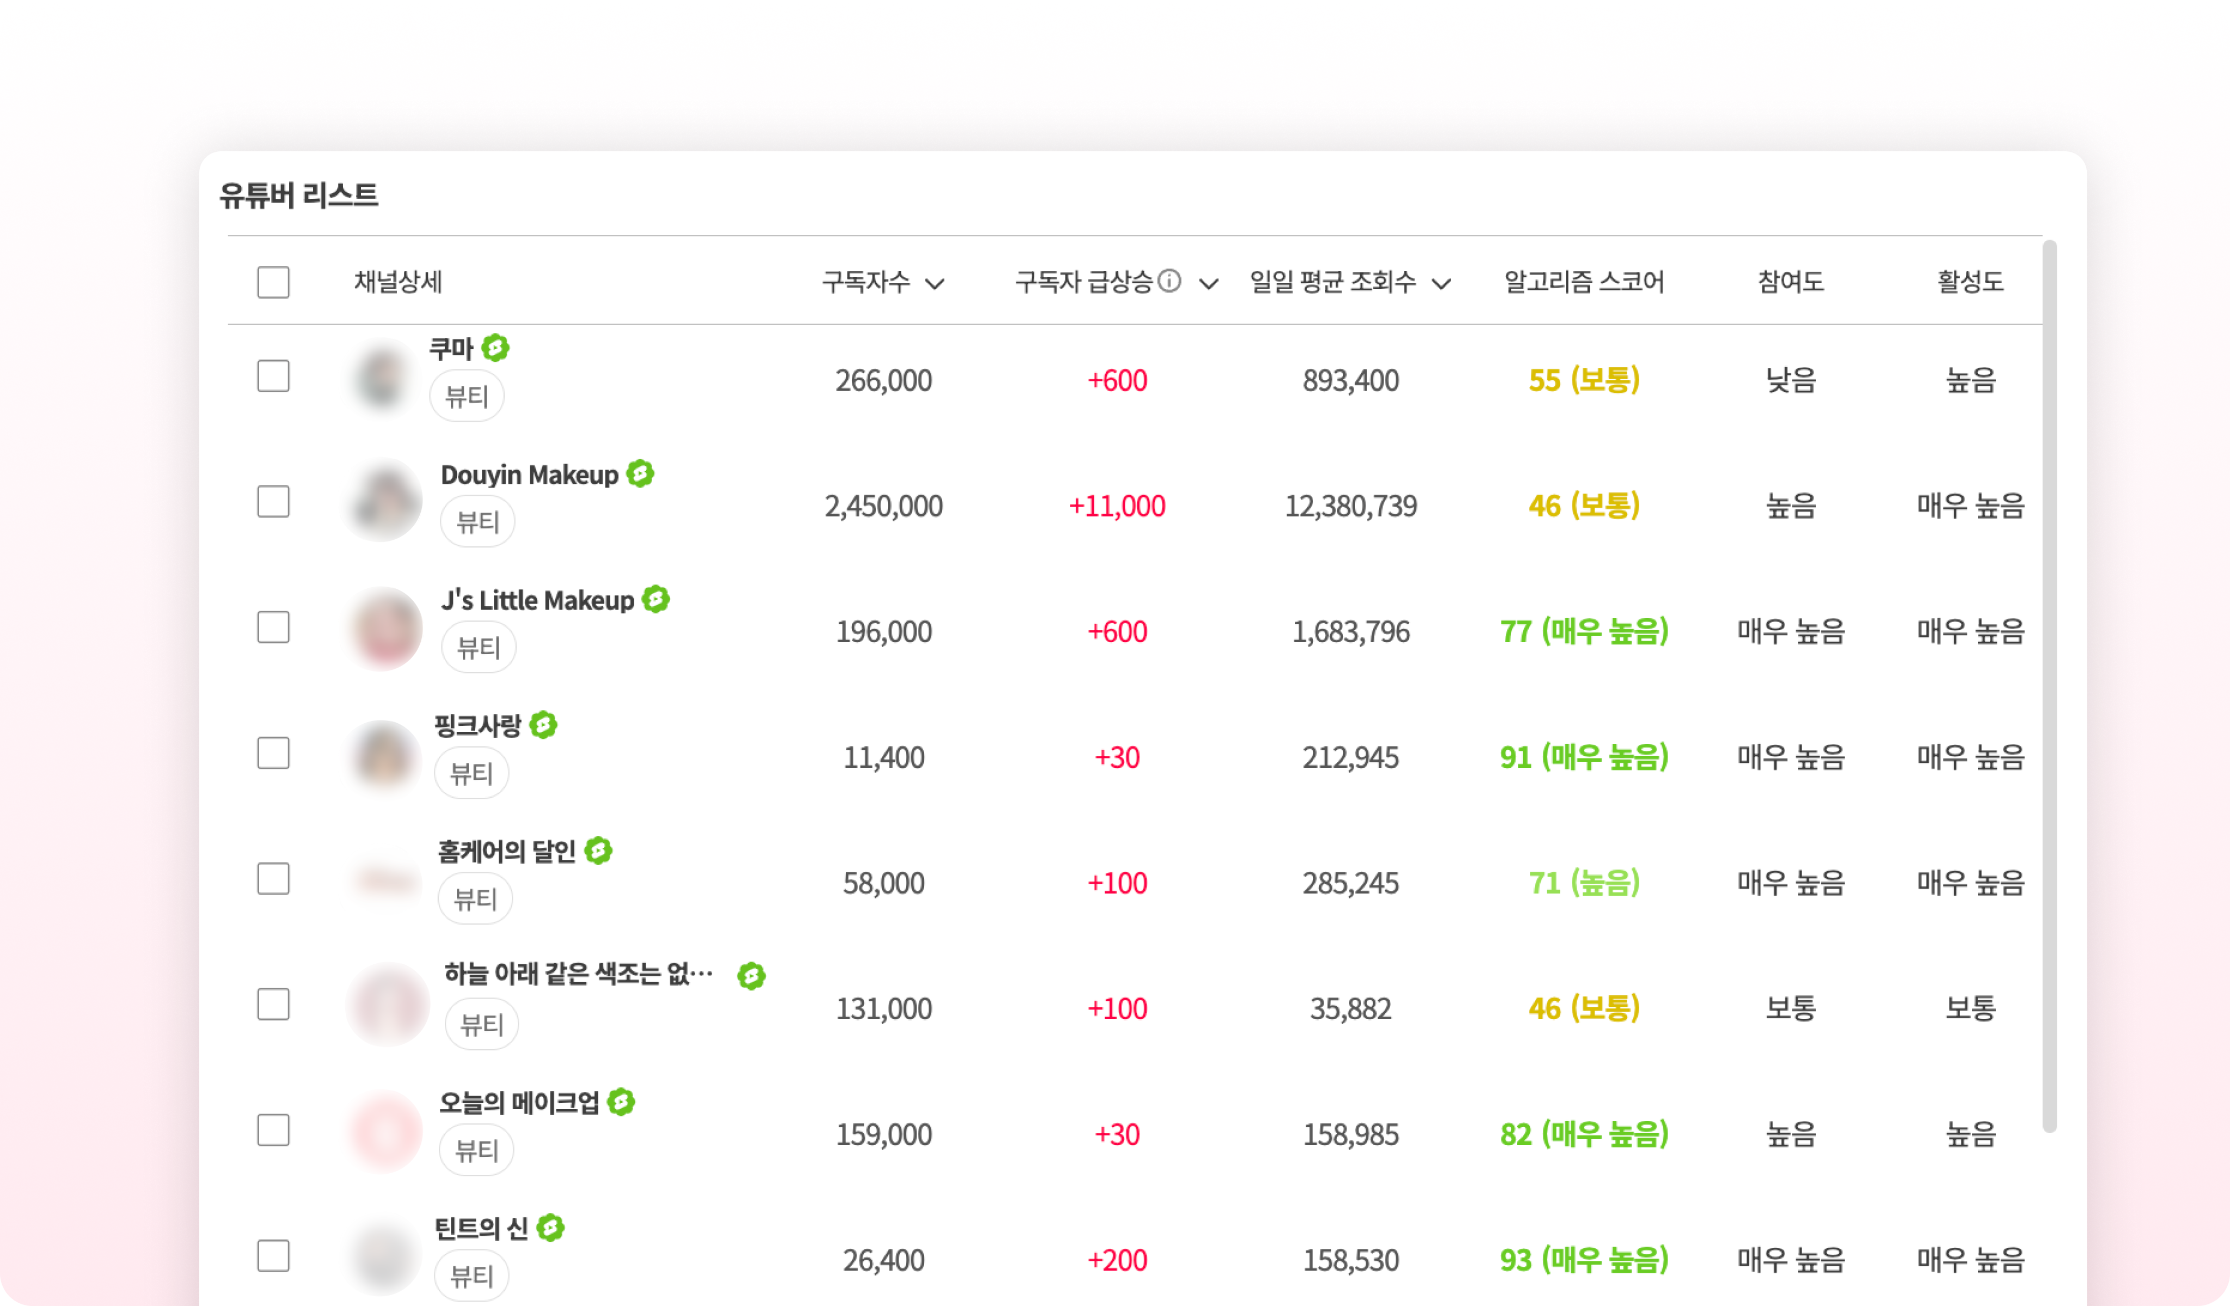Click the info icon beside 구독자 급상승
2230x1306 pixels.
(x=1169, y=281)
